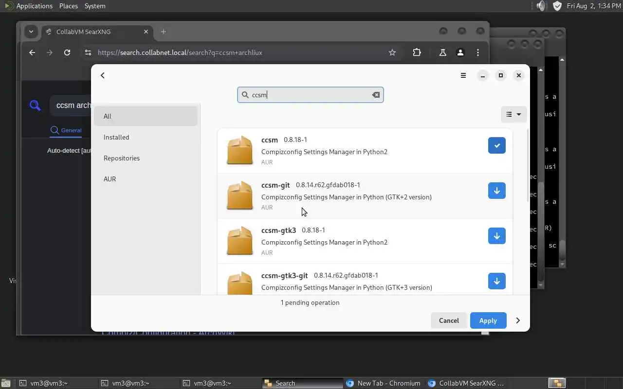Open Chrome Labs flask icon
The width and height of the screenshot is (623, 389).
pos(443,53)
